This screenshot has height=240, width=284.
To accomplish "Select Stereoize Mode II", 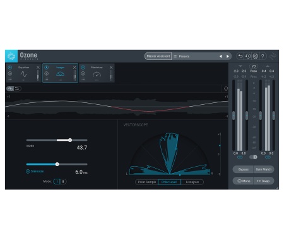I will click(x=63, y=181).
